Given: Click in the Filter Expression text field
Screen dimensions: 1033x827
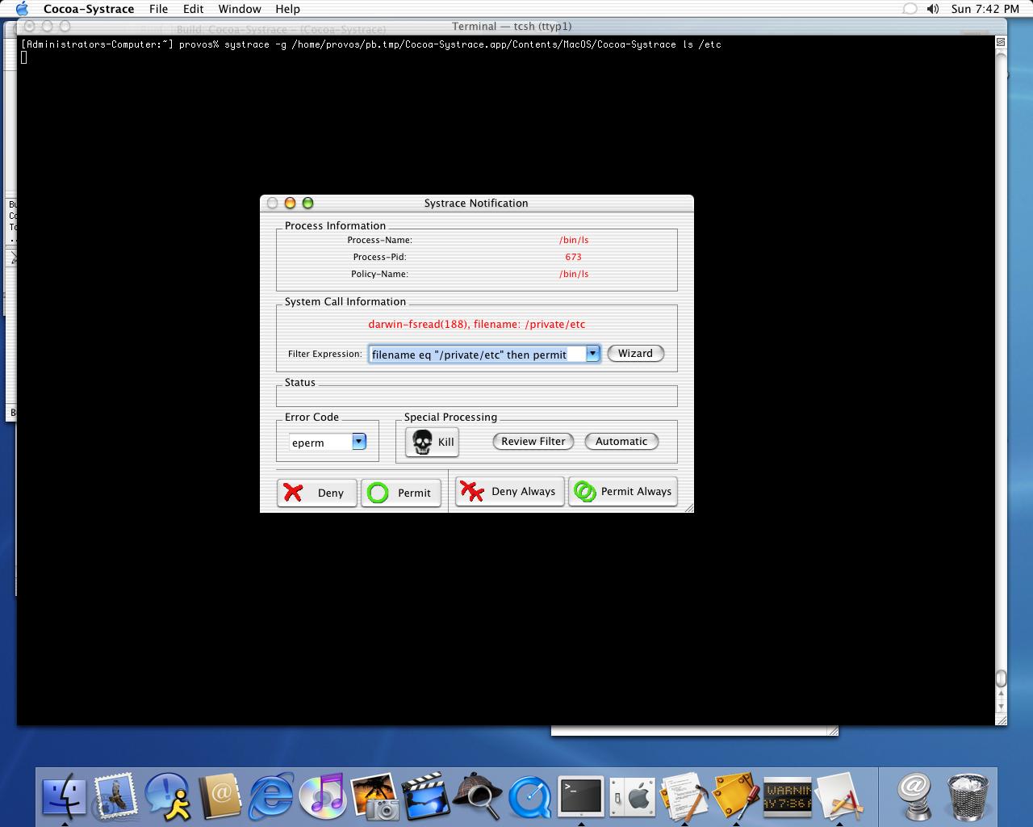Looking at the screenshot, I should (x=476, y=355).
